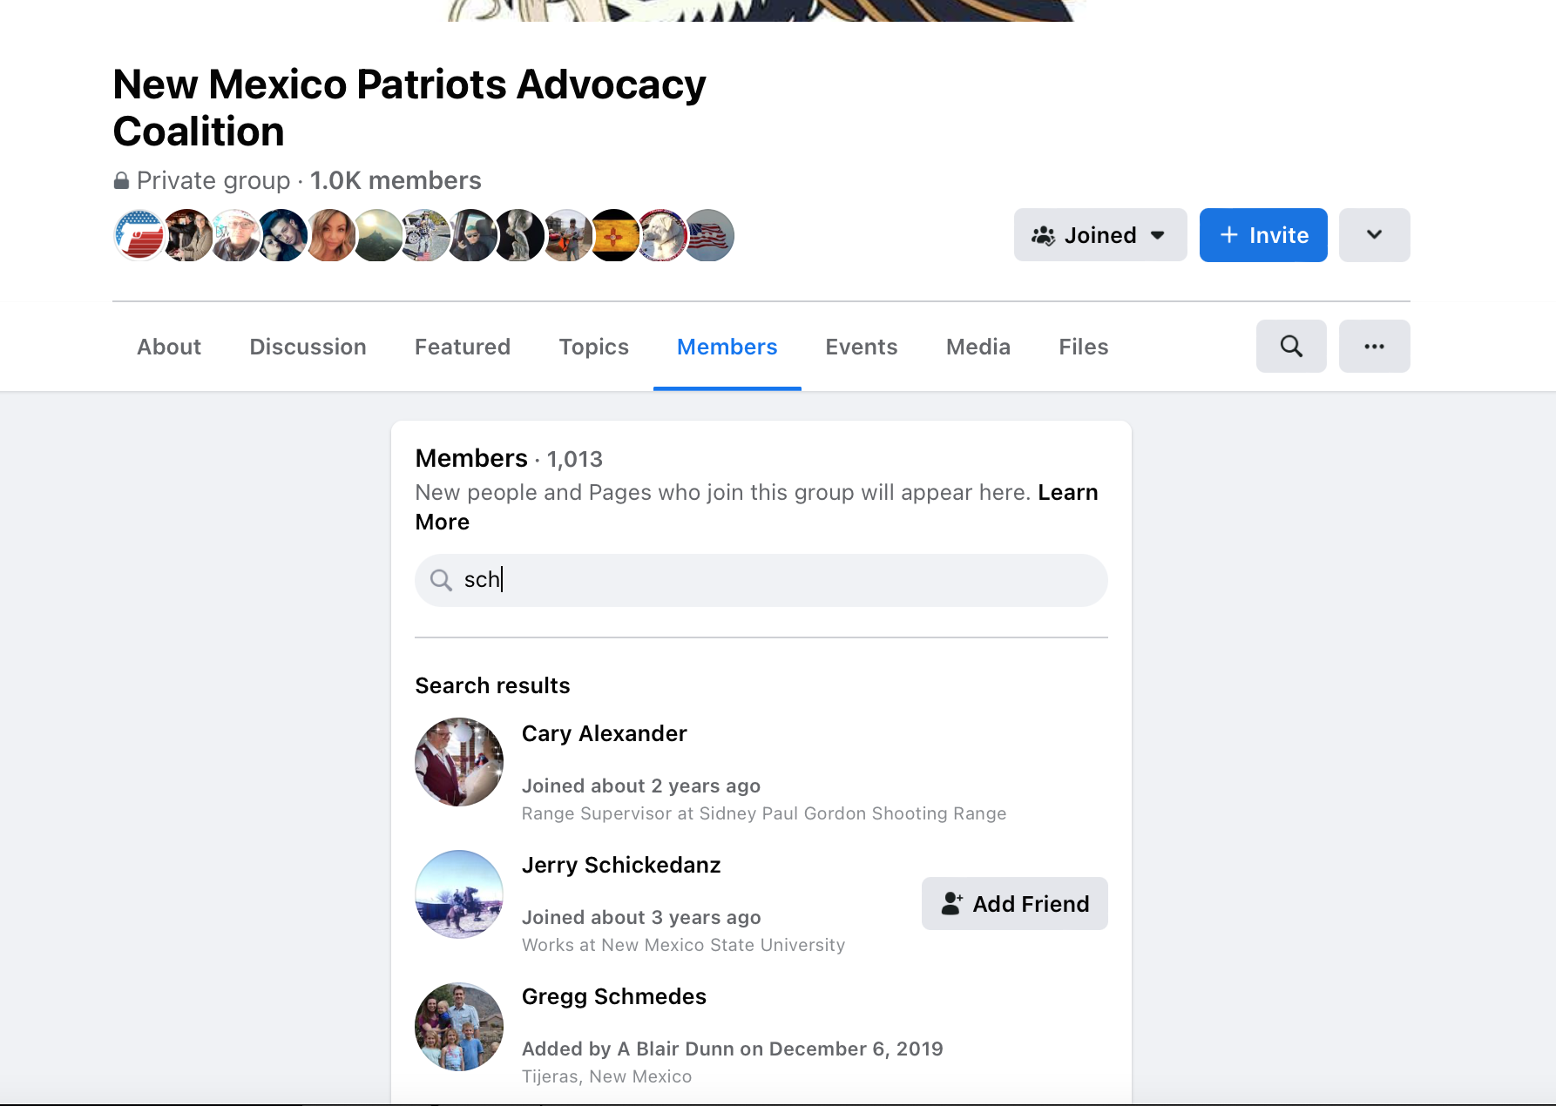Open Gregg Schmedes' profile name link
The image size is (1556, 1106).
614,996
